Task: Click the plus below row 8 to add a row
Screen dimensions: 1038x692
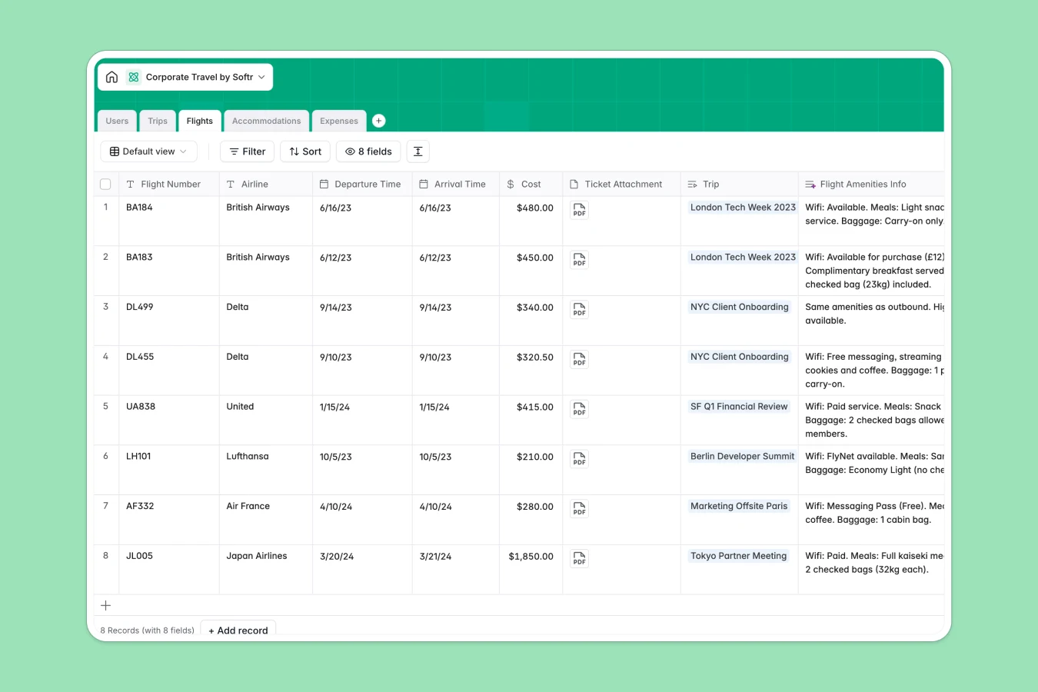Action: 105,605
